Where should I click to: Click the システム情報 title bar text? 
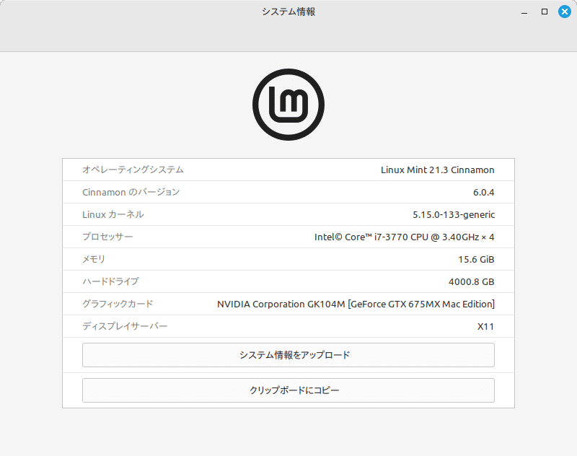(288, 12)
